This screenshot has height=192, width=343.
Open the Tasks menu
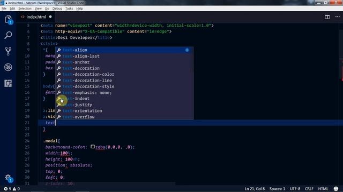(x=69, y=9)
